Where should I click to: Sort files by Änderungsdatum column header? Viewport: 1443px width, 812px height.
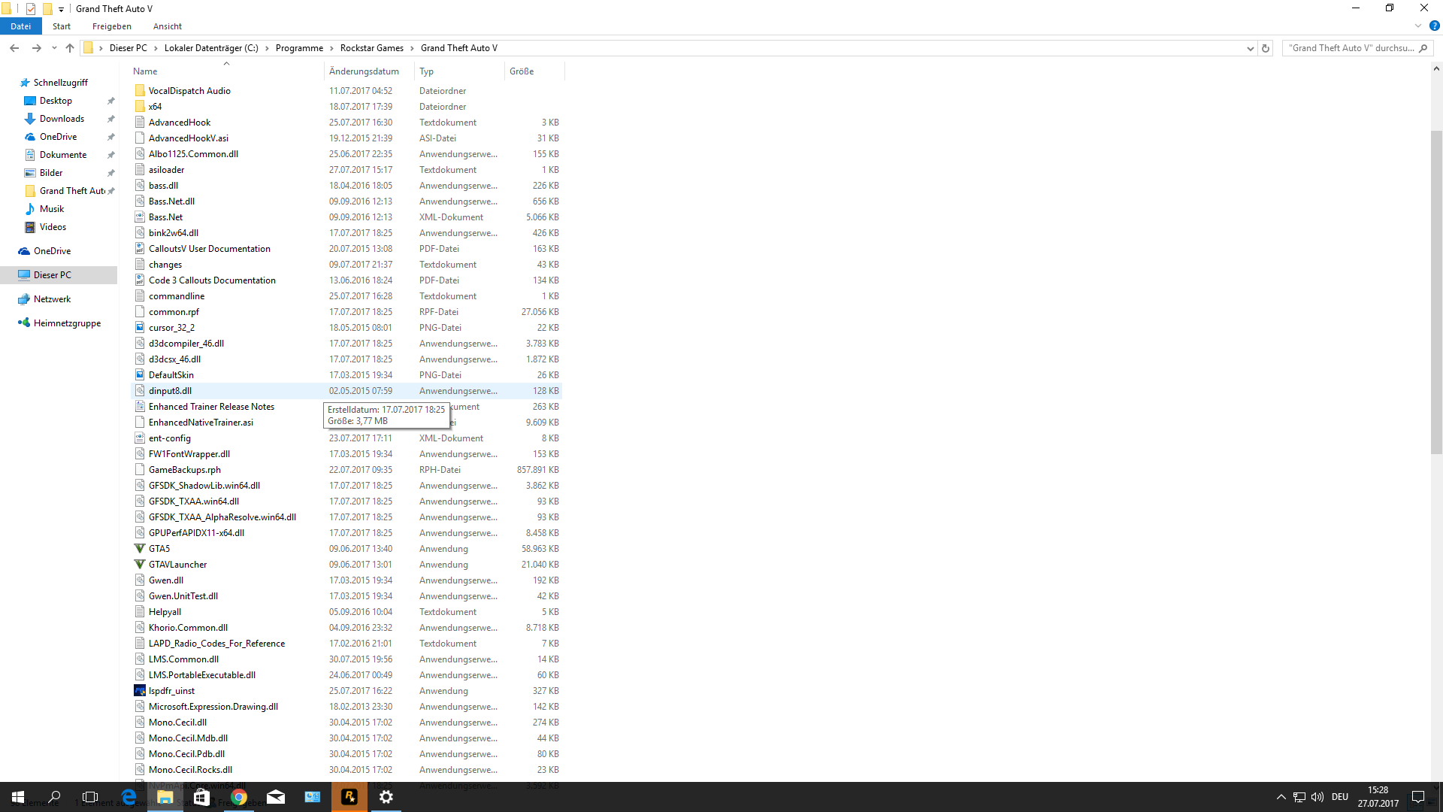click(x=364, y=71)
